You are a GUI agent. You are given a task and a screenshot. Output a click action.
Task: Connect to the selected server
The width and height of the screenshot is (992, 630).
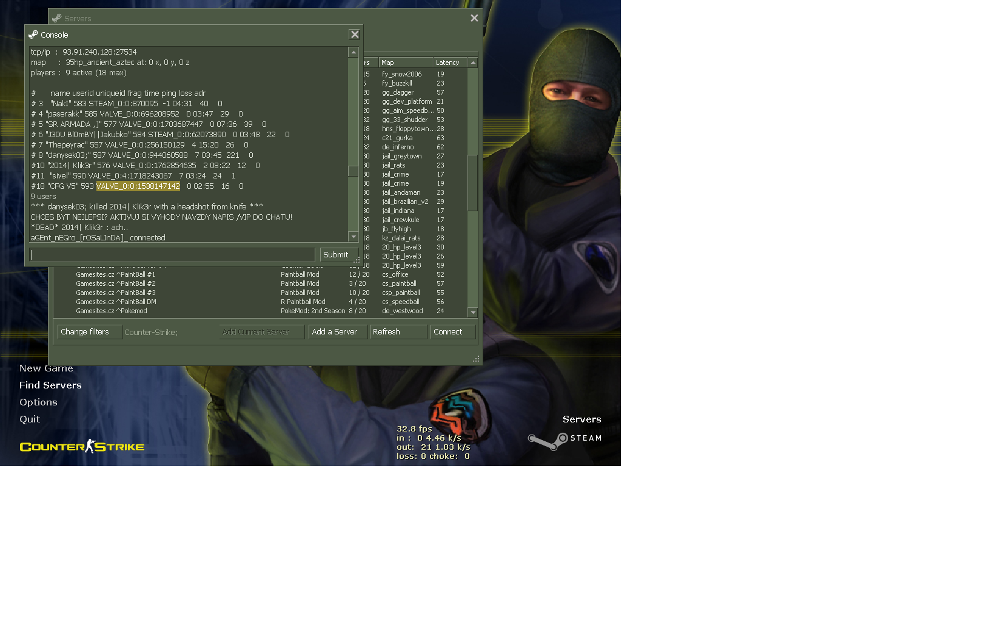[x=453, y=332]
